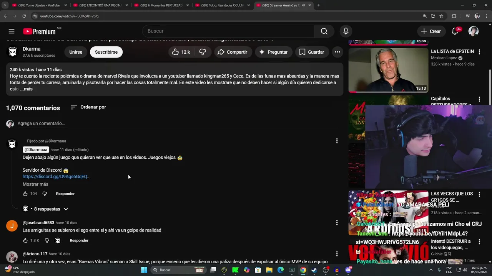Open the options menu on the pinned comment
The image size is (492, 276).
337,141
